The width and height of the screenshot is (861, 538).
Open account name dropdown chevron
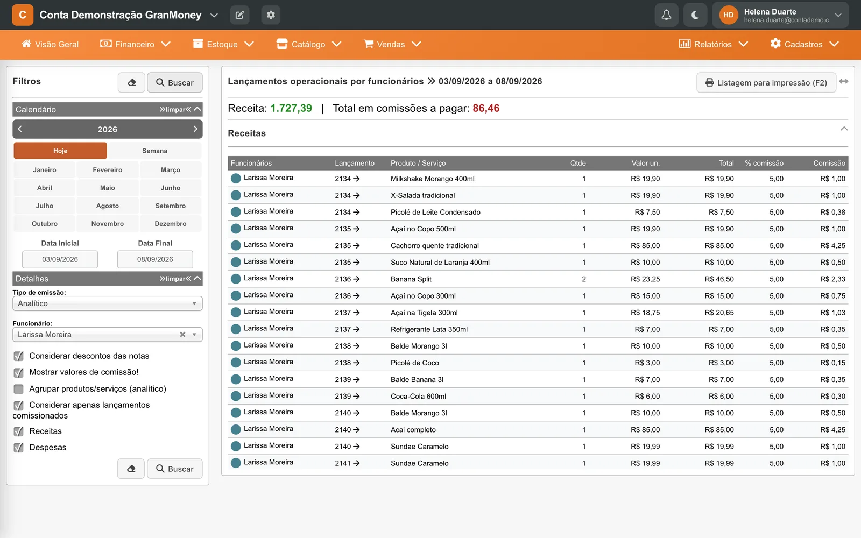(214, 15)
